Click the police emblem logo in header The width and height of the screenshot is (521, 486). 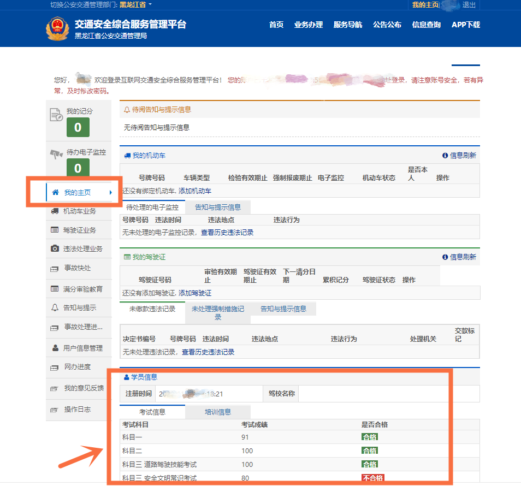(x=57, y=28)
